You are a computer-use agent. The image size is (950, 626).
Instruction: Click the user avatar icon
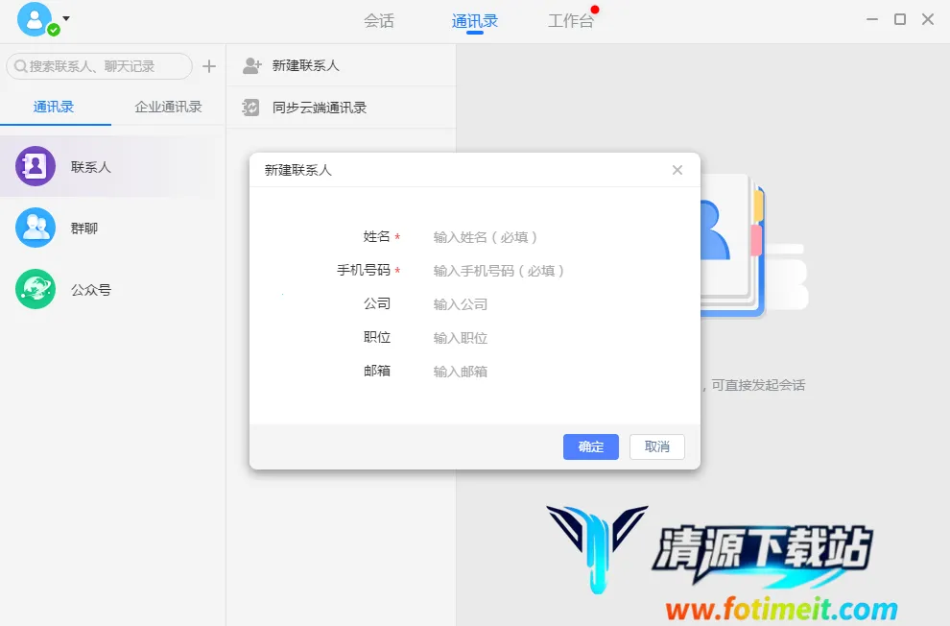click(35, 19)
